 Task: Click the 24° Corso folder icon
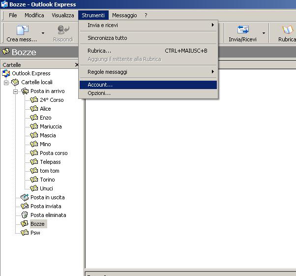(34, 100)
